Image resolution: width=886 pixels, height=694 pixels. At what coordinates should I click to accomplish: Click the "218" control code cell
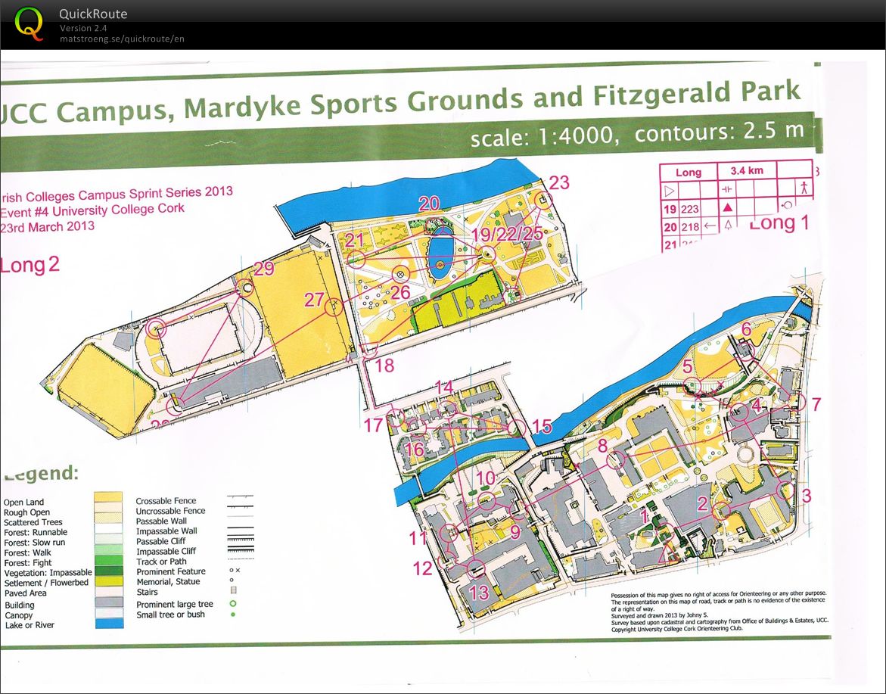coord(689,226)
